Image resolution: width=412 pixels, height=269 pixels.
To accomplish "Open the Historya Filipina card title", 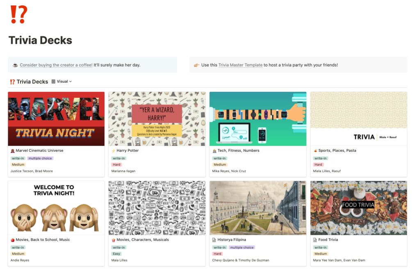I will (x=232, y=240).
